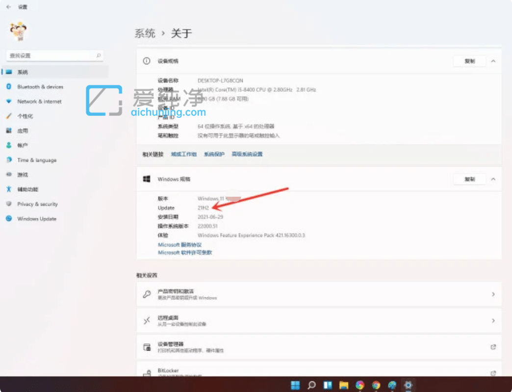Click the info icon beside device specifications
This screenshot has height=392, width=512.
[147, 61]
